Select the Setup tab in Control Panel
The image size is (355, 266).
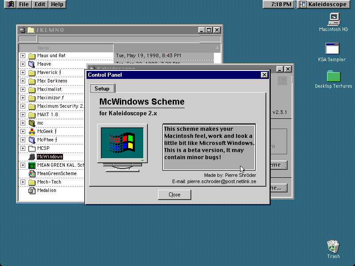pyautogui.click(x=102, y=88)
